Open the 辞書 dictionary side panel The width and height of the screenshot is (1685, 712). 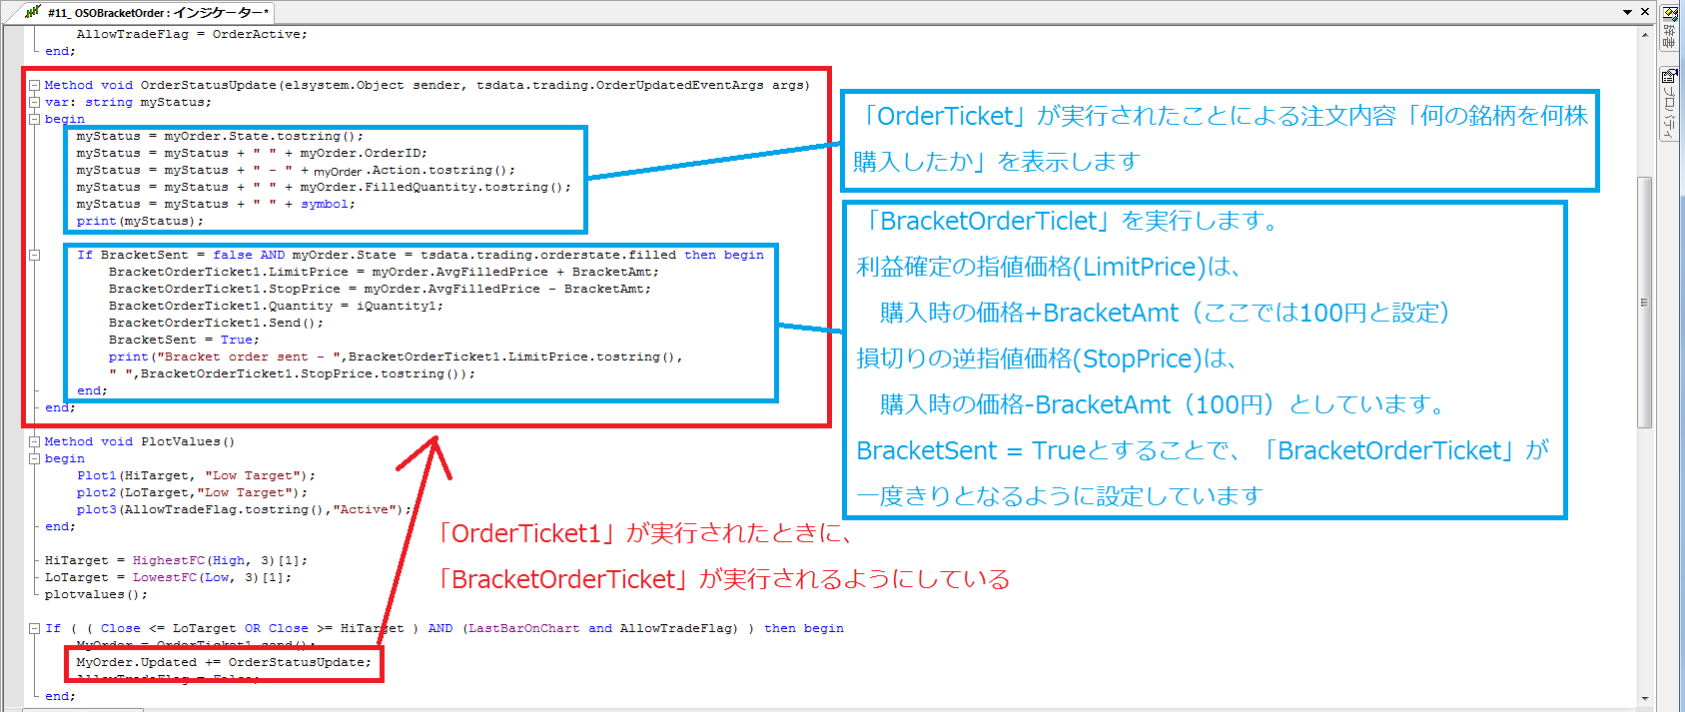click(x=1669, y=28)
